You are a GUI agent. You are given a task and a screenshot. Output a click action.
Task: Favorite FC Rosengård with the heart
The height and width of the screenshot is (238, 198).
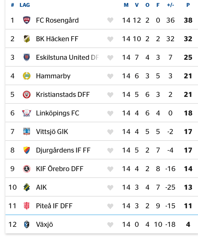pos(110,20)
